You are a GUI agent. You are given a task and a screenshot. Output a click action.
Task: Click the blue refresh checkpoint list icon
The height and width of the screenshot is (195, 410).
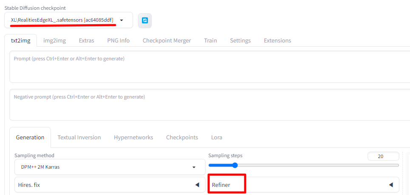point(145,20)
